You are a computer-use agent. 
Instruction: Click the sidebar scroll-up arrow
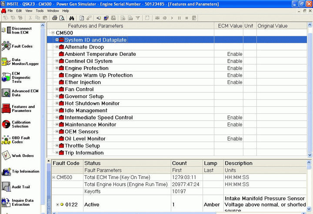tap(43, 25)
